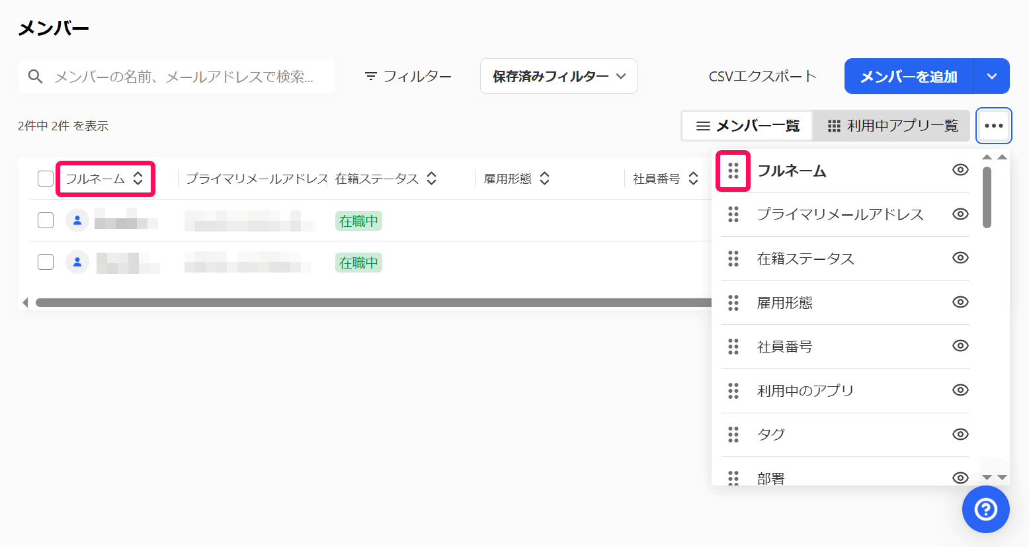Click the メンバー page heading
Viewport: 1029px width, 547px height.
(x=54, y=28)
